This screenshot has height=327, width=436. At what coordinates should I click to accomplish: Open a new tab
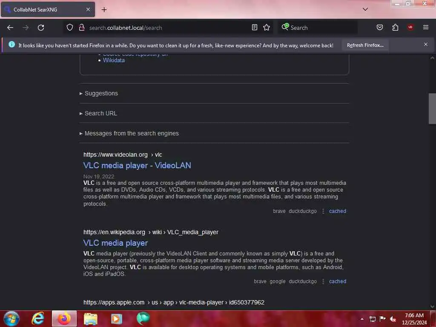(104, 10)
